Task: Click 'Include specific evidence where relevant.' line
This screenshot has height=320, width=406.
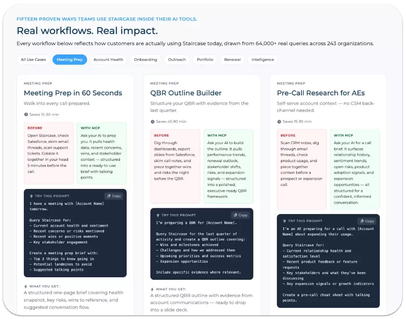Action: (198, 272)
